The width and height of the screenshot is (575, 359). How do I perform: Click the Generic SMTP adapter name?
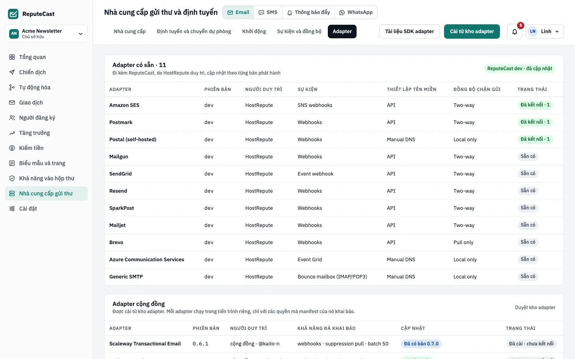click(126, 277)
